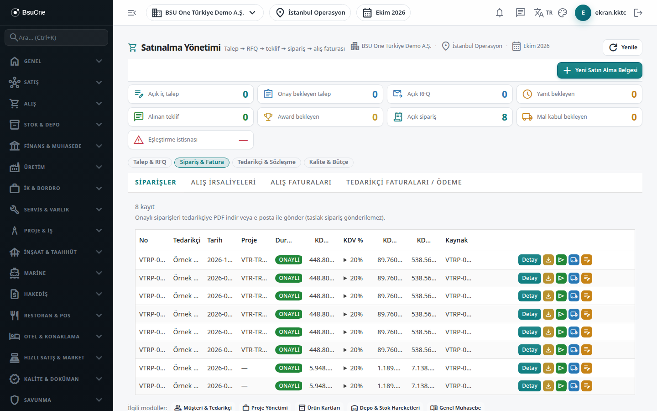
Task: Download PDF for the order dated 2026-1...
Action: [548, 260]
